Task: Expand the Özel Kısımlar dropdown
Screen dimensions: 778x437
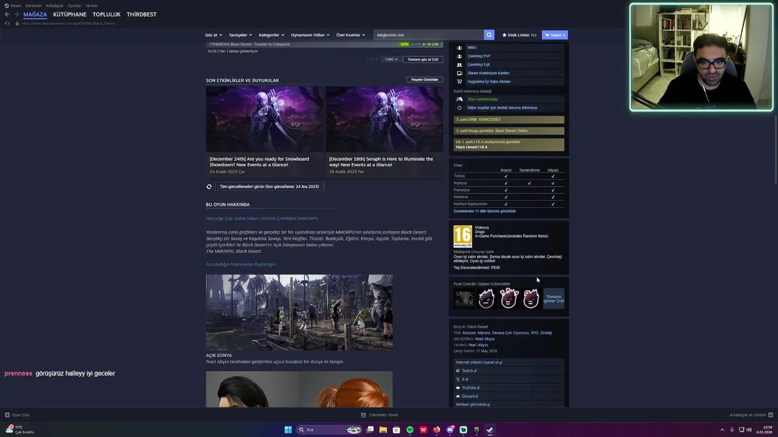Action: tap(351, 35)
